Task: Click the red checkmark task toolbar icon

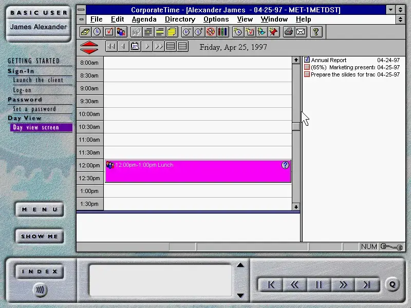Action: [x=109, y=32]
